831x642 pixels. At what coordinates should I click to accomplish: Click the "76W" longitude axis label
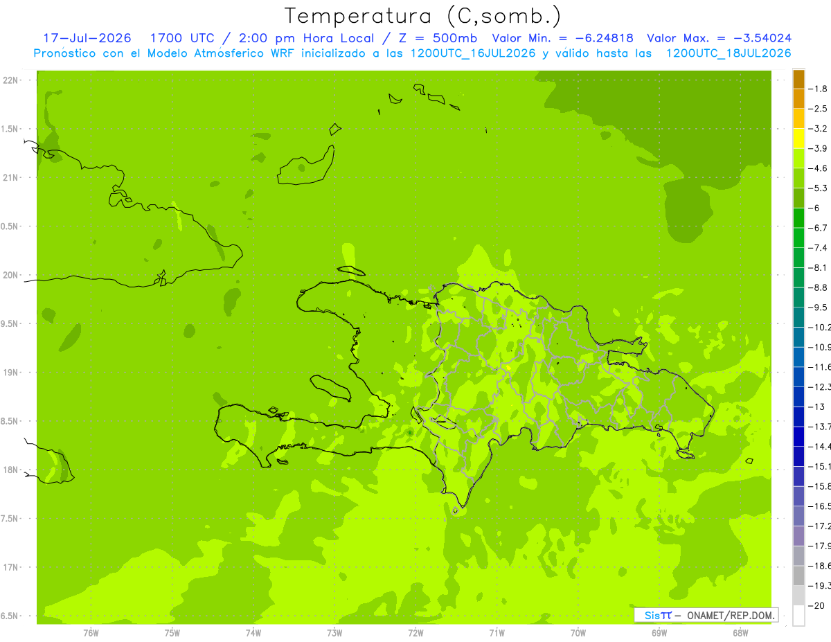coord(91,632)
